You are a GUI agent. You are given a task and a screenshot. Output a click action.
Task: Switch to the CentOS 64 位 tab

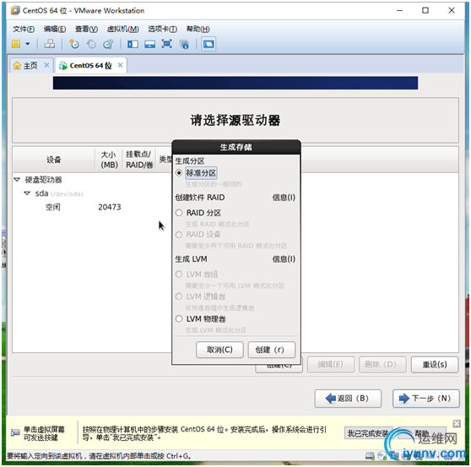click(x=91, y=65)
